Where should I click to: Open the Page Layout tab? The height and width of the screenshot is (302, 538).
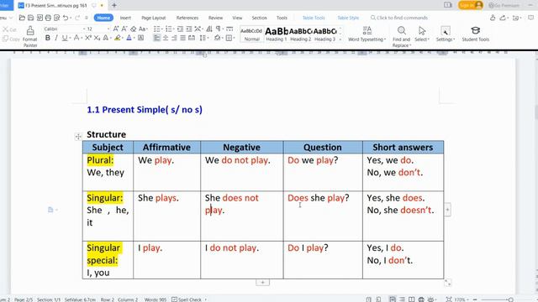pyautogui.click(x=153, y=18)
